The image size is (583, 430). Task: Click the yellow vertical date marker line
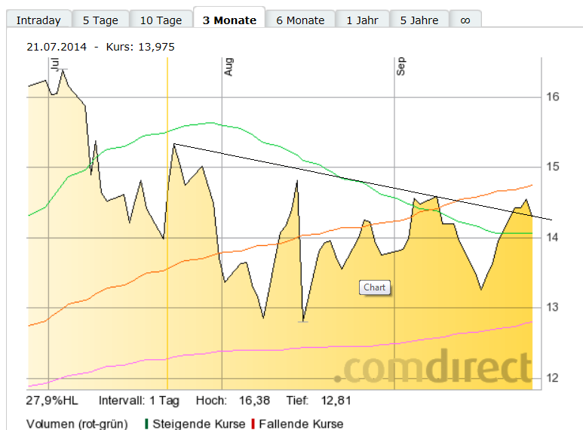pyautogui.click(x=167, y=223)
